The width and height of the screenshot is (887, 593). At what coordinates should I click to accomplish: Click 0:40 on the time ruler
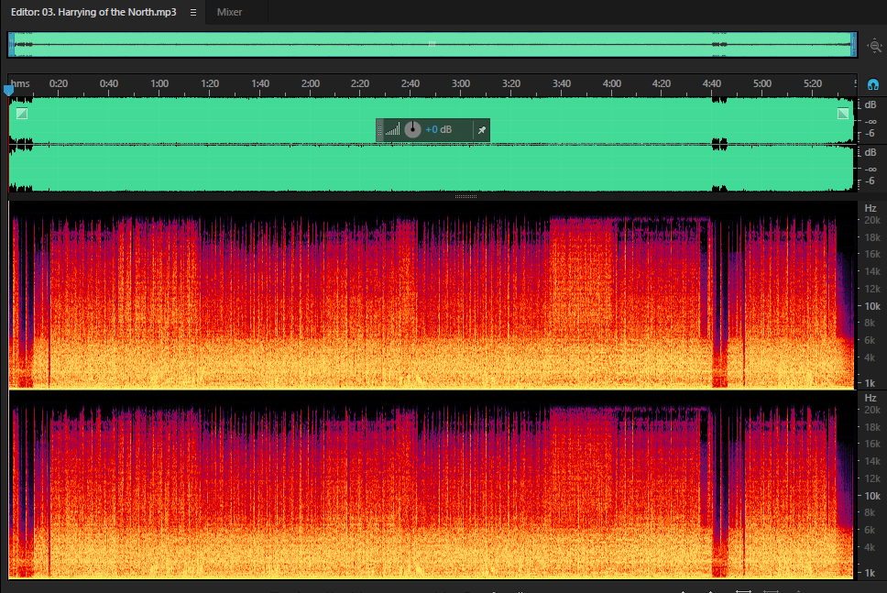(109, 83)
